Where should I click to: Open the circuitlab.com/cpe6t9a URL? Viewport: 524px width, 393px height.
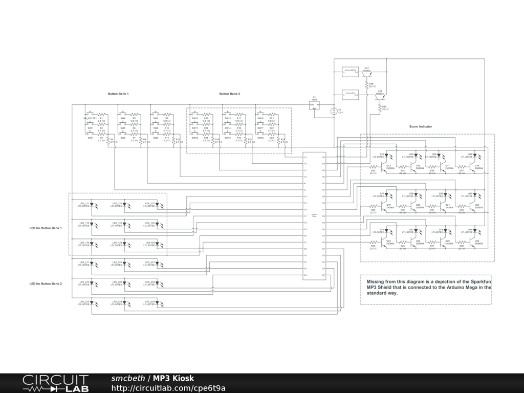(168, 388)
